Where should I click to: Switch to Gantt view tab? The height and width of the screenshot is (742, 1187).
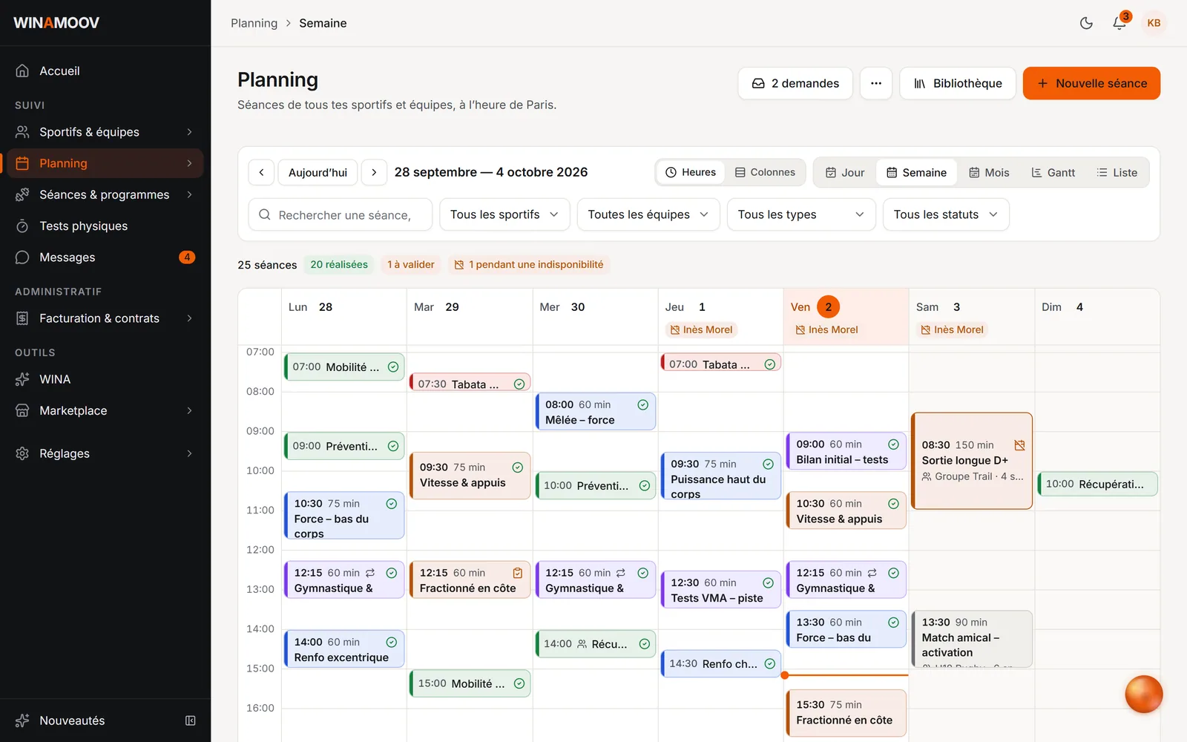(x=1053, y=172)
